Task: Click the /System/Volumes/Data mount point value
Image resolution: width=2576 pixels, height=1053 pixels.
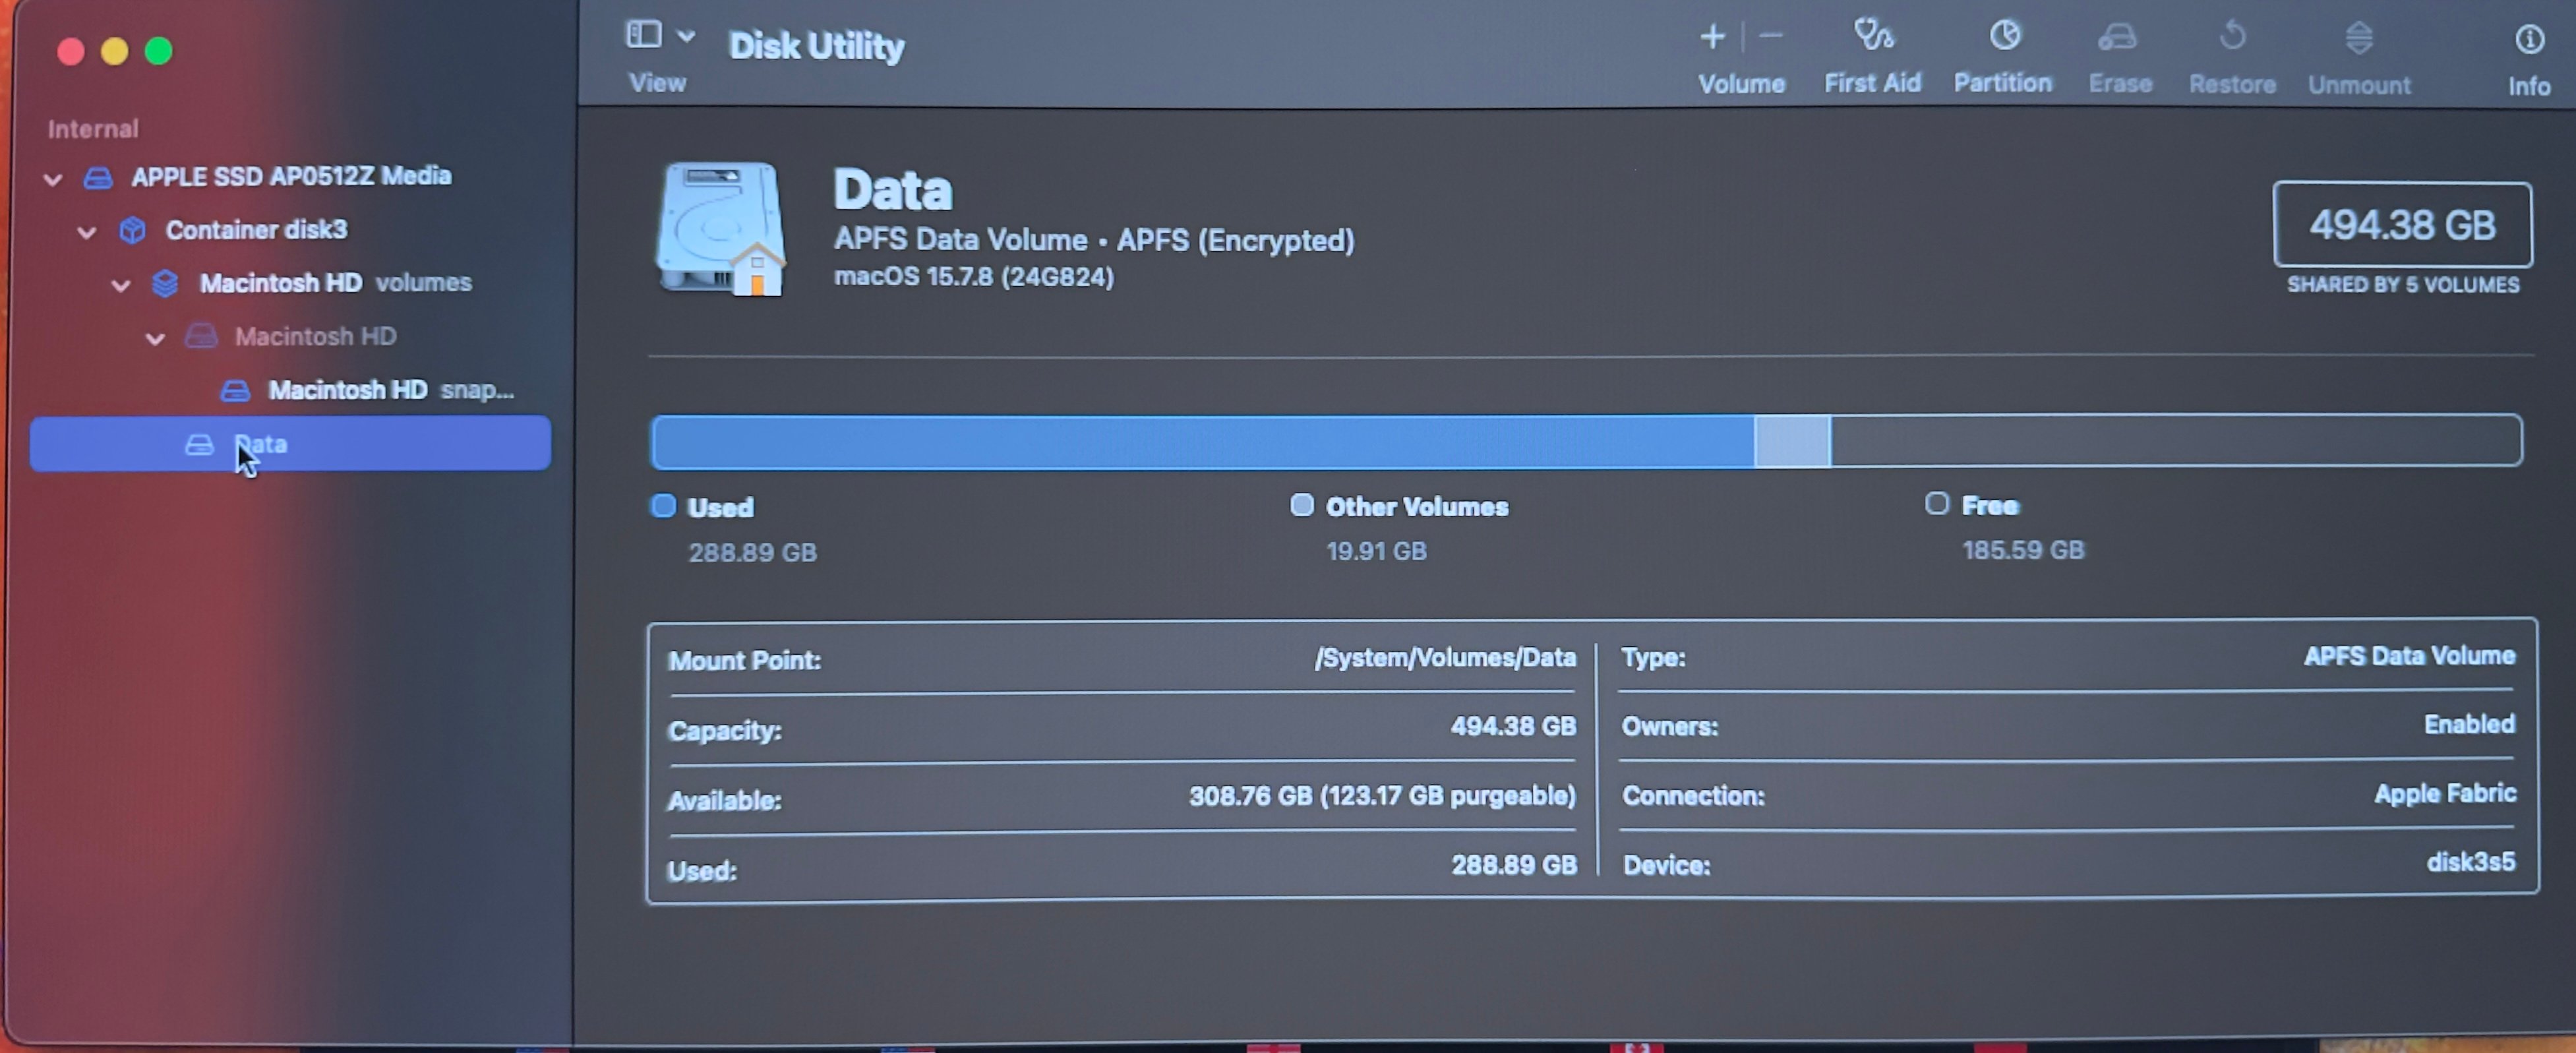Action: (x=1445, y=658)
